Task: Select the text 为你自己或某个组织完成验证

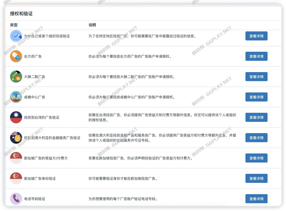Action: tap(47, 36)
